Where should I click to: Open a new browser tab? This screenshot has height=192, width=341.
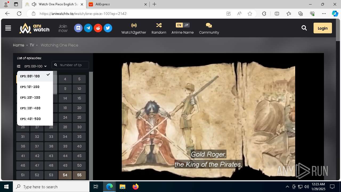(155, 4)
